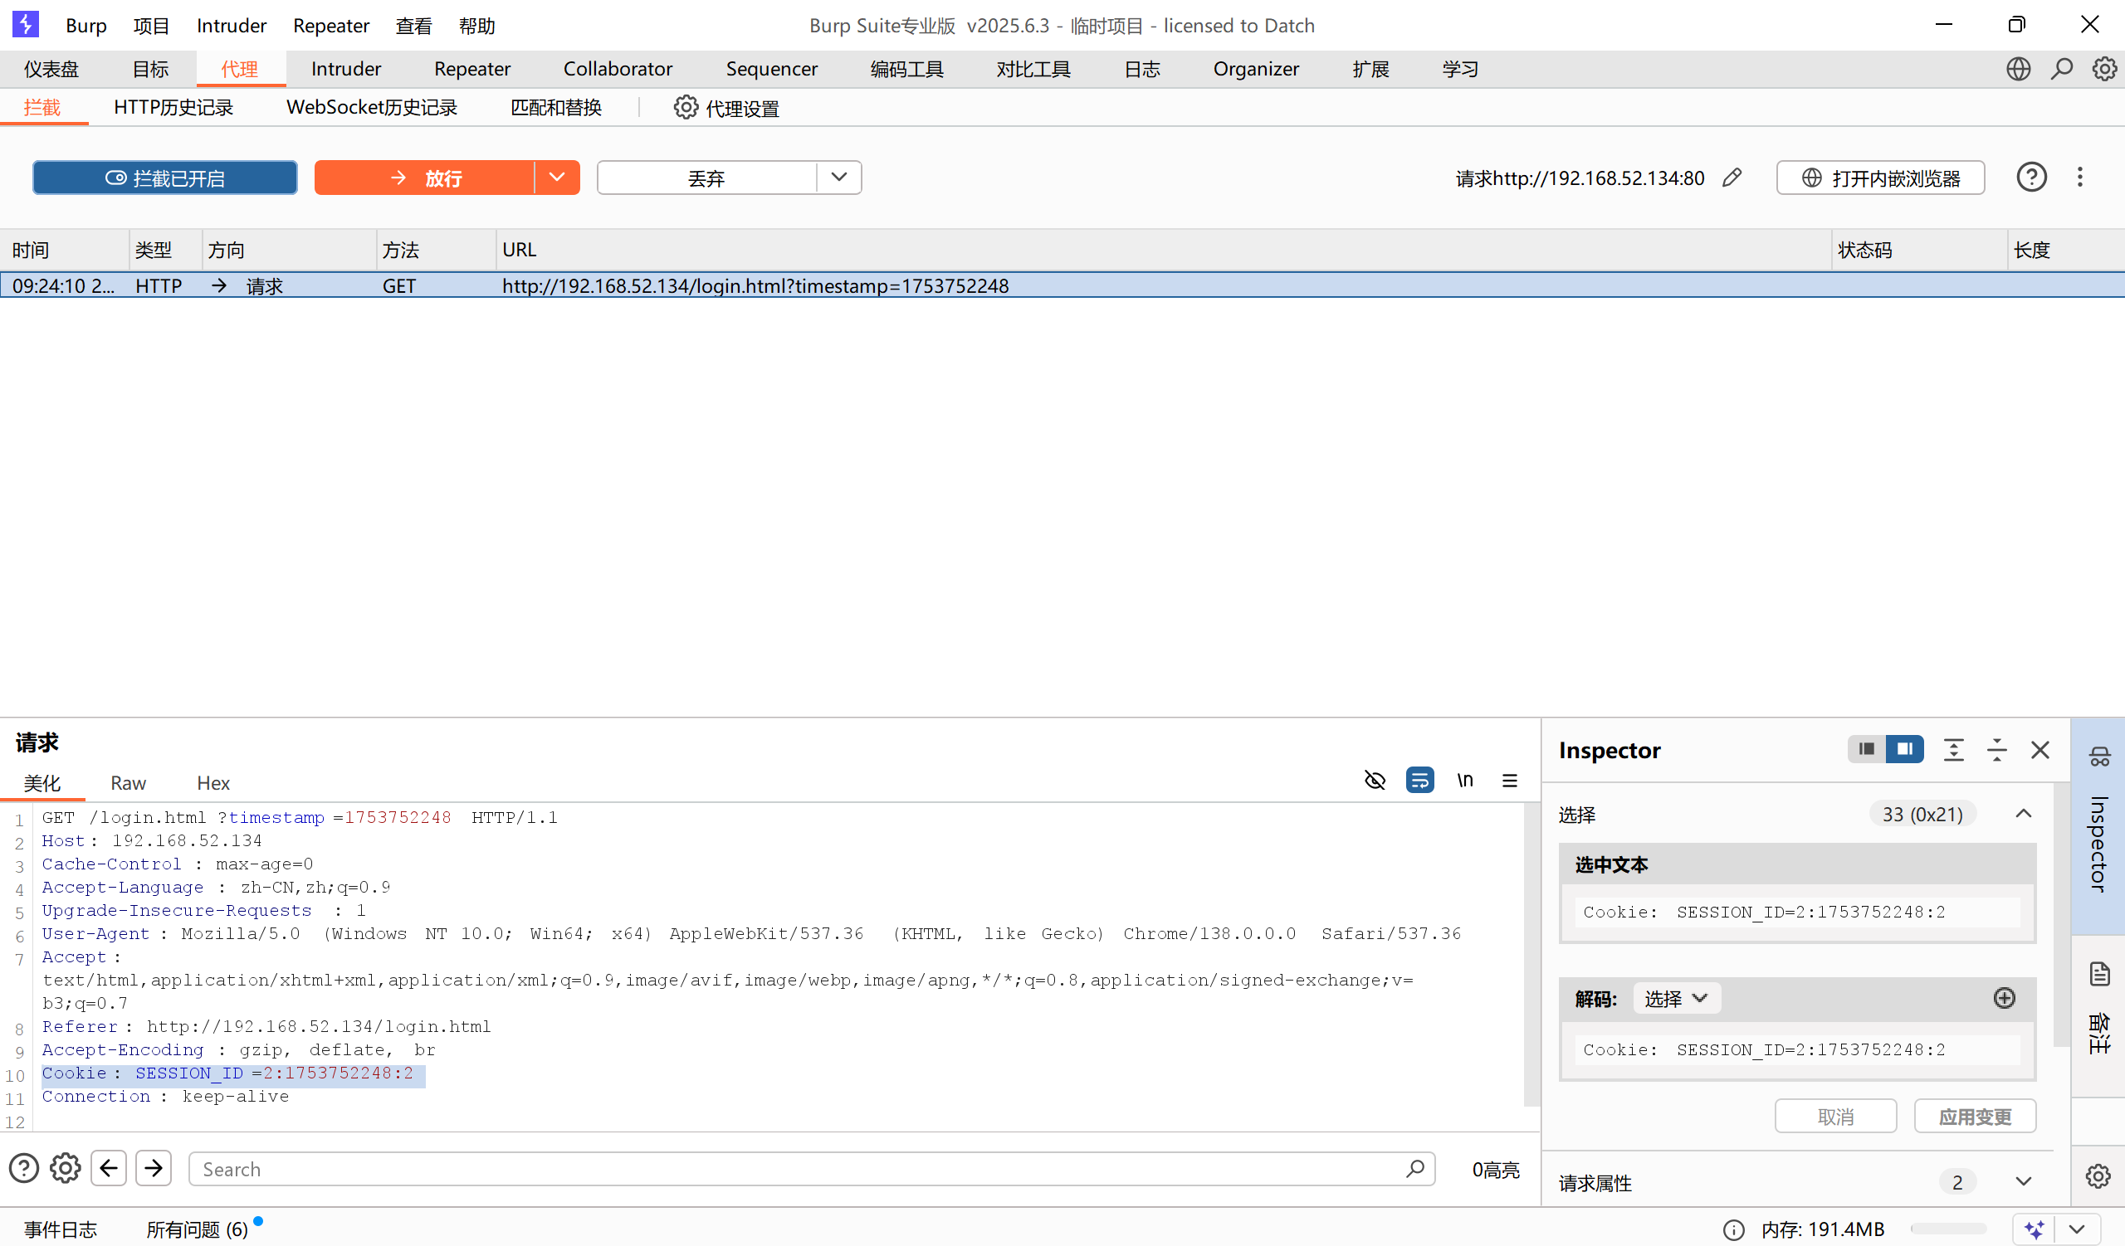Click the magnifier icon in Search field
2125x1246 pixels.
tap(1415, 1170)
